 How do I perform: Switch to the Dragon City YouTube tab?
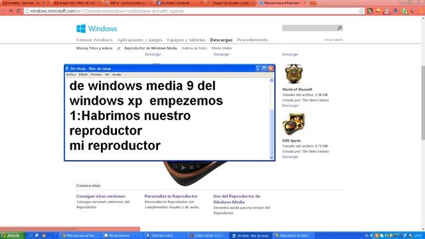(76, 3)
